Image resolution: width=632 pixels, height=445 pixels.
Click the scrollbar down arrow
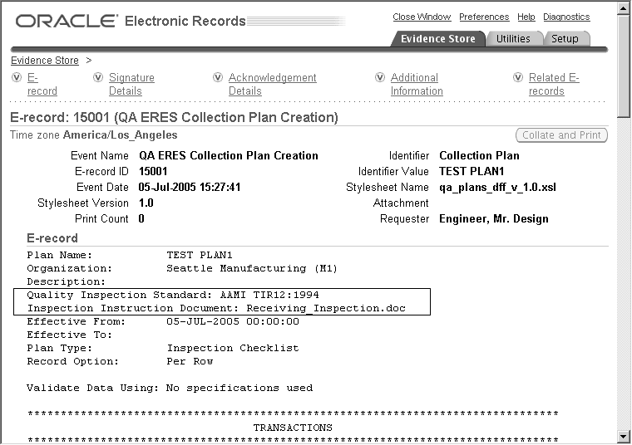(x=624, y=436)
